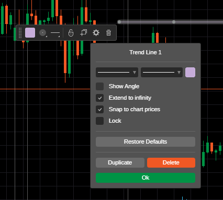
Task: Click the Trend Line 1 title
Action: point(146,52)
